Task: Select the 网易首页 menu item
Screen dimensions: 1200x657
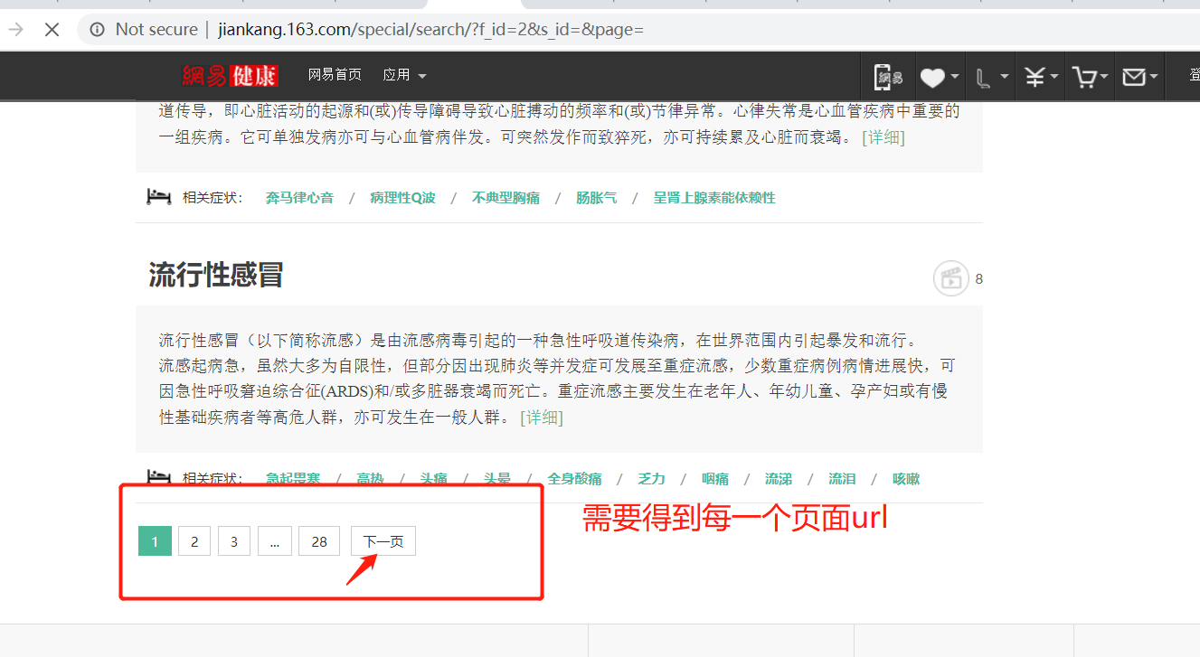Action: [x=333, y=74]
